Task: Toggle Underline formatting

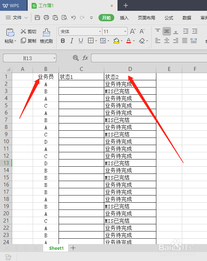Action: [81, 41]
